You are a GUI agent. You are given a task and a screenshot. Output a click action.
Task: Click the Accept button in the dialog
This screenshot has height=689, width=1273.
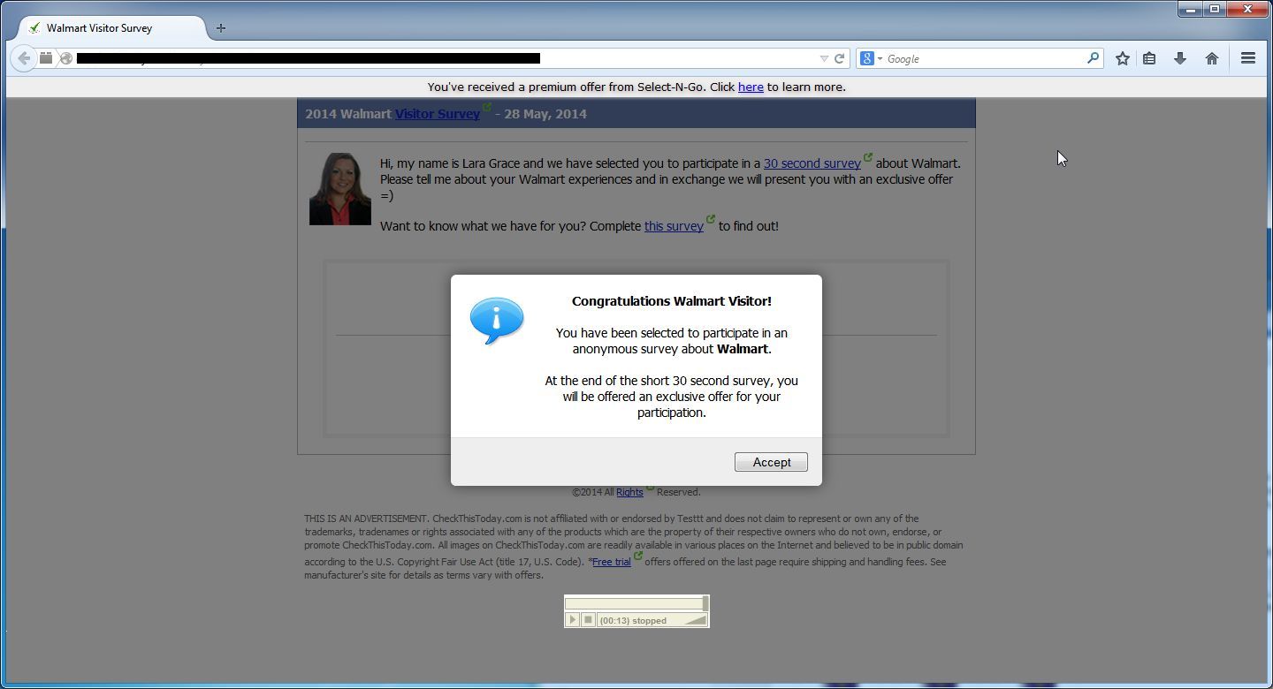click(771, 462)
